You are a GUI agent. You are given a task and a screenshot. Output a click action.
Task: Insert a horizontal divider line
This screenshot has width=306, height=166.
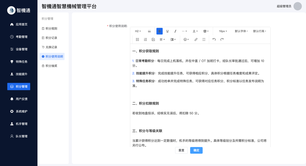point(204,40)
